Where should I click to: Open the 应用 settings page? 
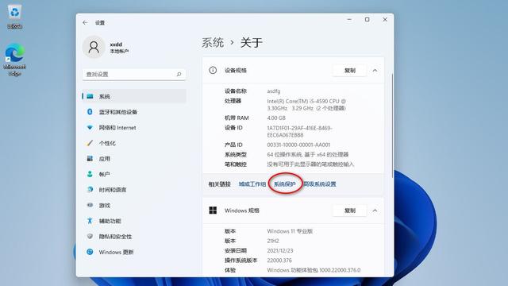pyautogui.click(x=134, y=159)
